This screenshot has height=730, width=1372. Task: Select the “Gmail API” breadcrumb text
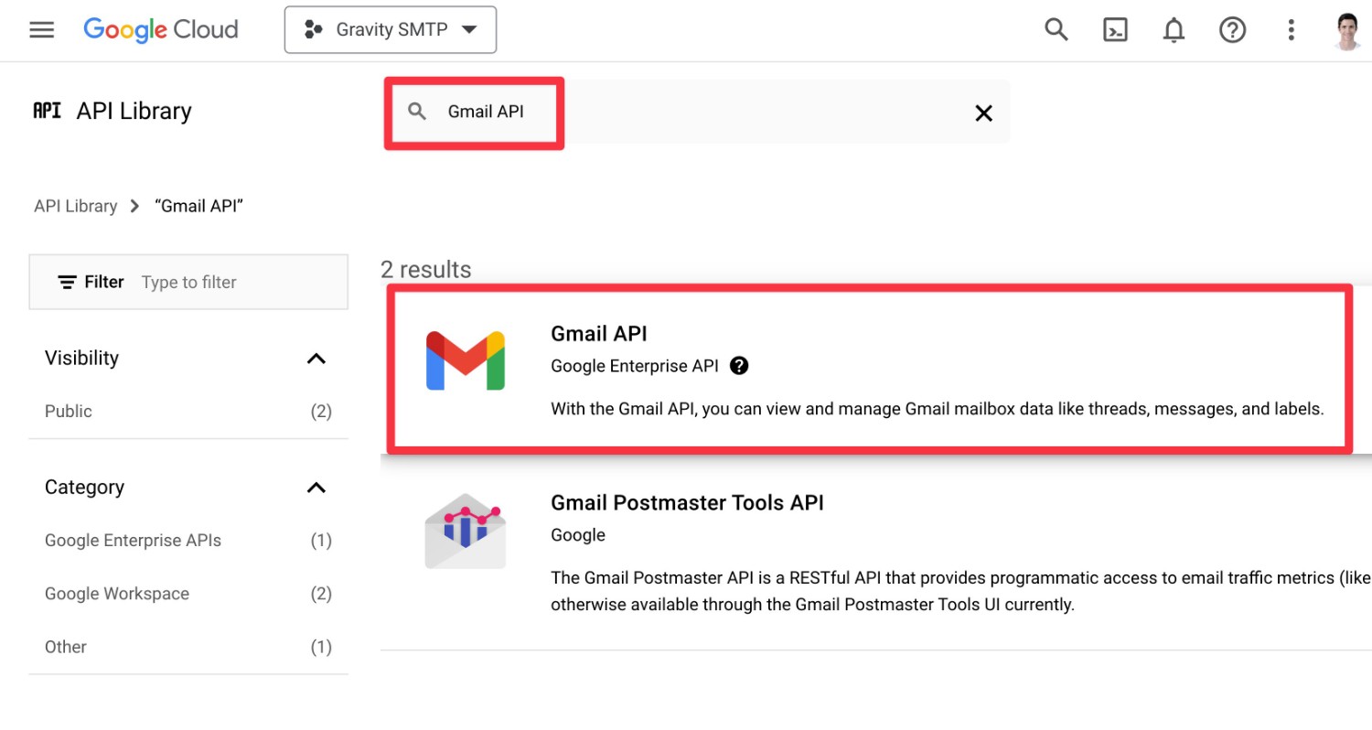pos(198,206)
